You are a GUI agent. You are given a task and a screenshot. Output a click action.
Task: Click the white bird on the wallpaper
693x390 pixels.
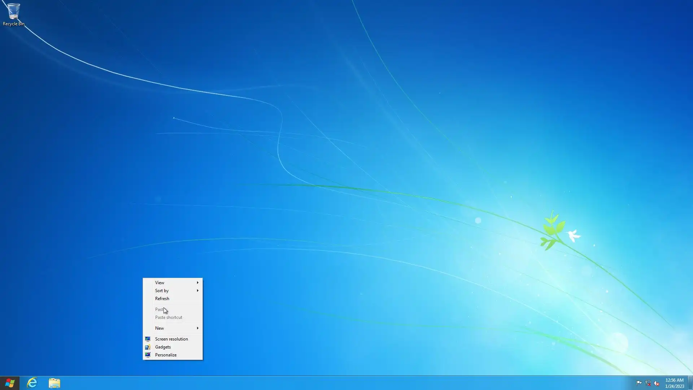pyautogui.click(x=573, y=235)
